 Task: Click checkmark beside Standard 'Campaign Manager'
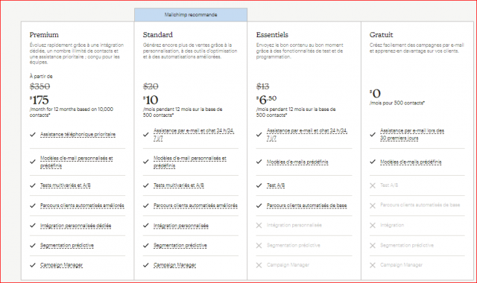click(x=146, y=265)
